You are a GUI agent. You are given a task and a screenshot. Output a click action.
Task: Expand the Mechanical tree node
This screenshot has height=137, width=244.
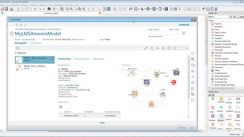pos(210,35)
